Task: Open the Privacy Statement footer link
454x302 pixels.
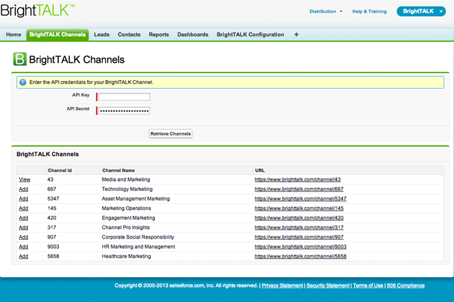Action: coord(282,286)
